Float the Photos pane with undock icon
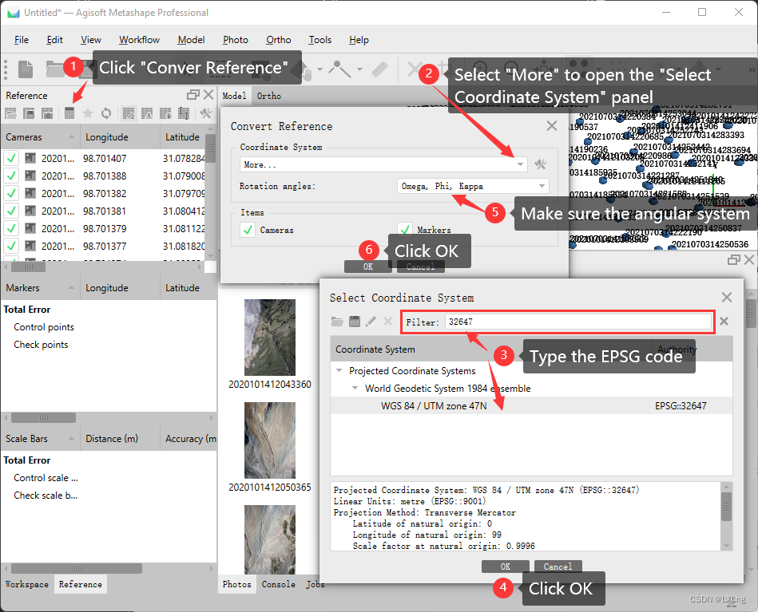 pyautogui.click(x=733, y=260)
